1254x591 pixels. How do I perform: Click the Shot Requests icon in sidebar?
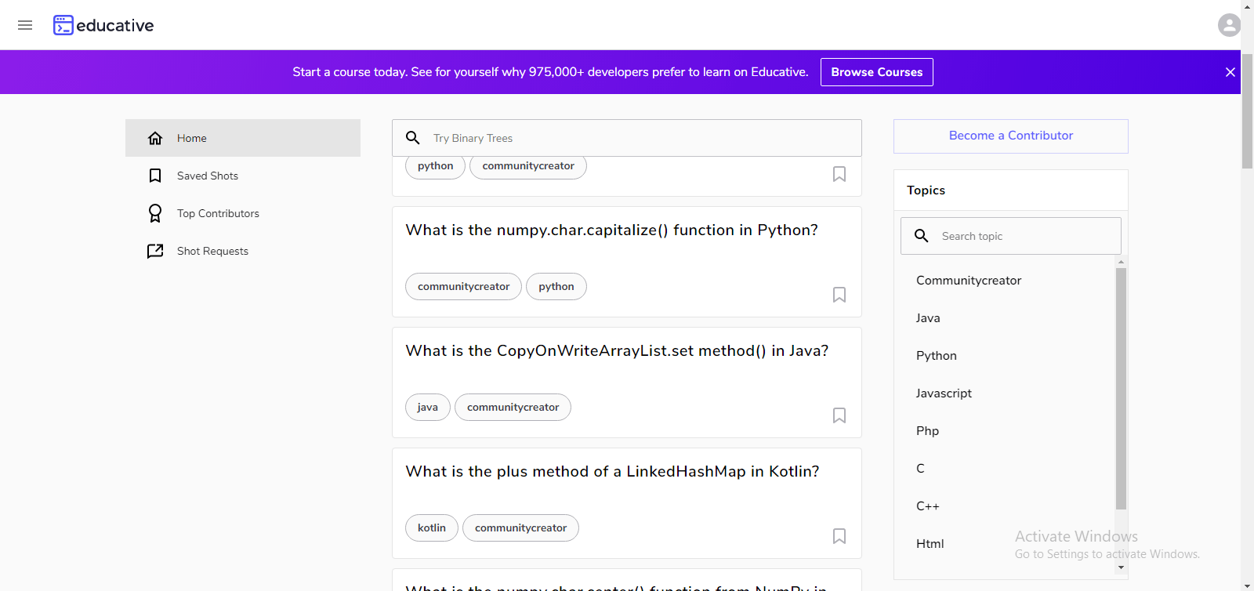pos(155,251)
